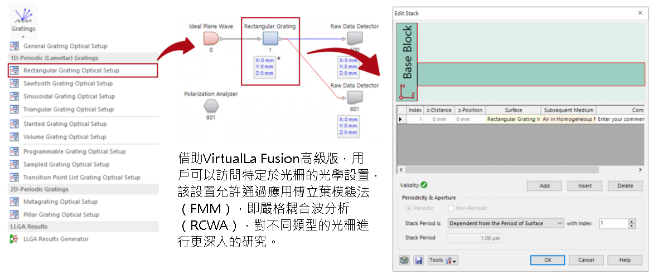Click position box under Rectangular Grating node
This screenshot has height=275, width=653.
pos(264,67)
